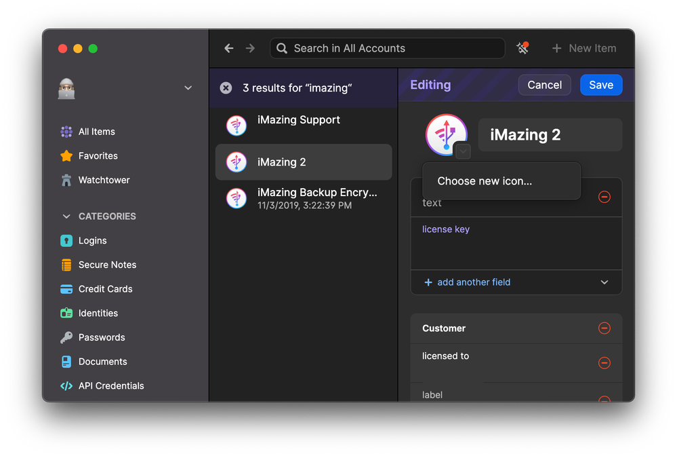Clear the imazing search results

point(226,88)
